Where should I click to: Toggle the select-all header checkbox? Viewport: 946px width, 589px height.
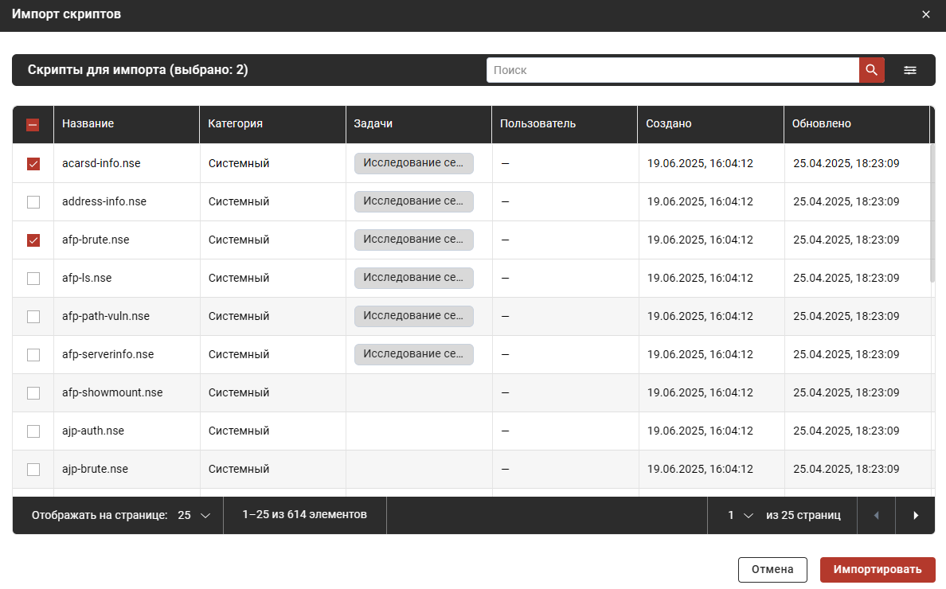pos(33,124)
